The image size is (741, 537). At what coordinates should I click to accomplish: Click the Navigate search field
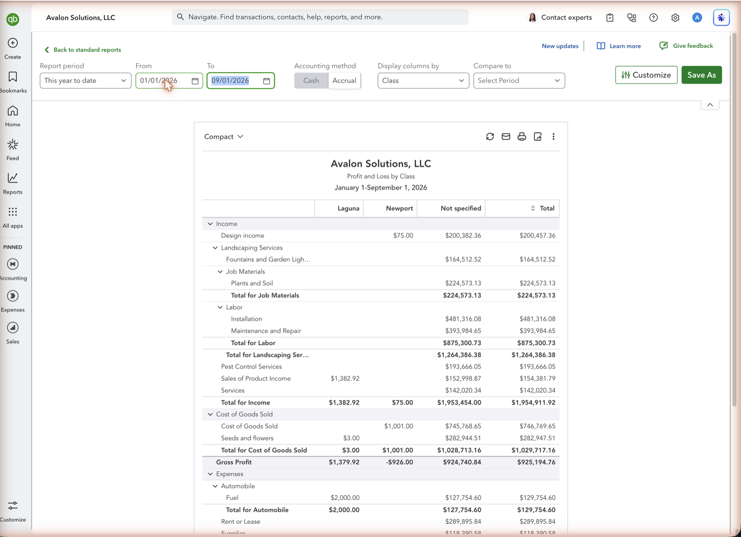[320, 17]
